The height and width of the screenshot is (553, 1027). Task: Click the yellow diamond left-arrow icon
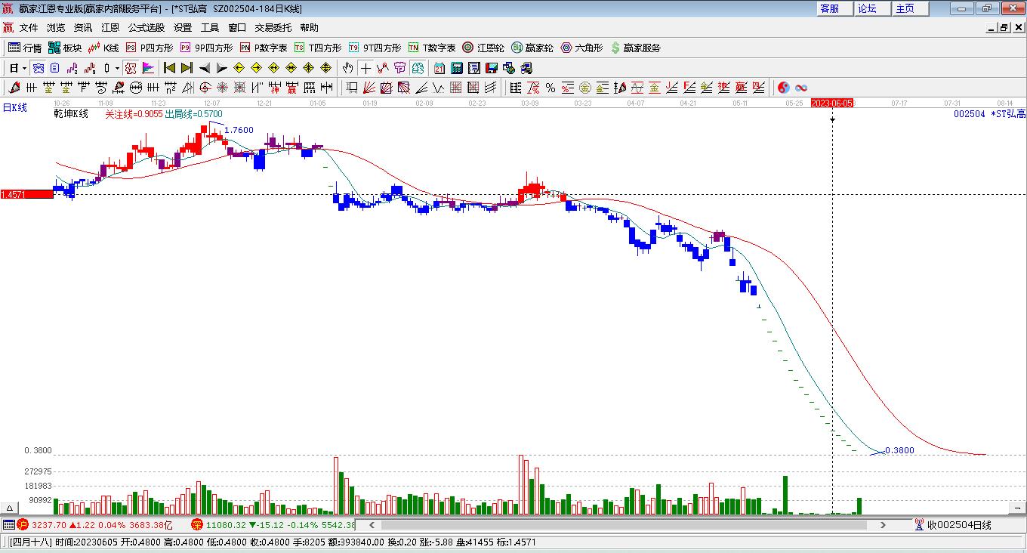point(239,68)
